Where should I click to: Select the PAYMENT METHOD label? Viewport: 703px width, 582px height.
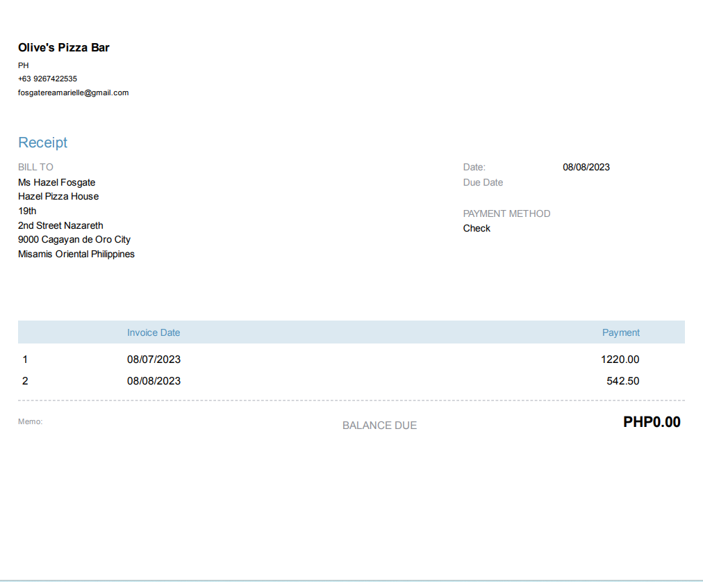[506, 213]
